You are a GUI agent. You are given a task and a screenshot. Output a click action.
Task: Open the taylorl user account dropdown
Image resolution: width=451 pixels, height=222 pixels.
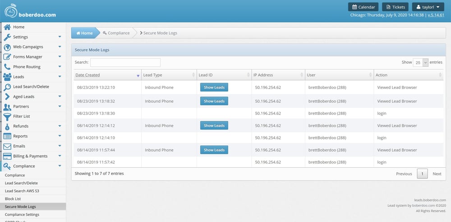[x=428, y=7]
